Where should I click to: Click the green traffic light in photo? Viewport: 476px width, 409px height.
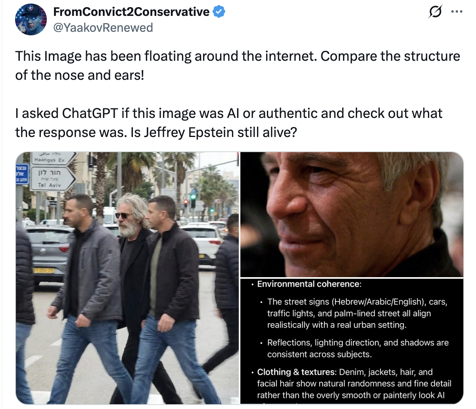[x=194, y=197]
